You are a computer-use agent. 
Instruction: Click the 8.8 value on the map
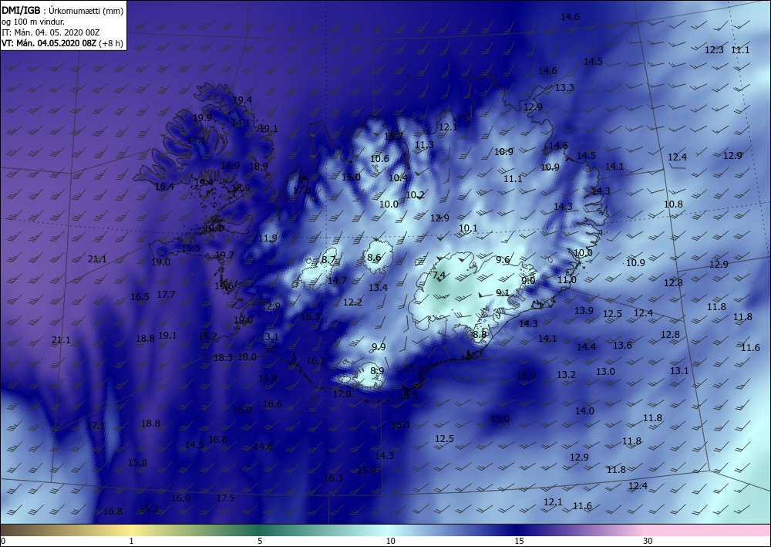pyautogui.click(x=480, y=335)
